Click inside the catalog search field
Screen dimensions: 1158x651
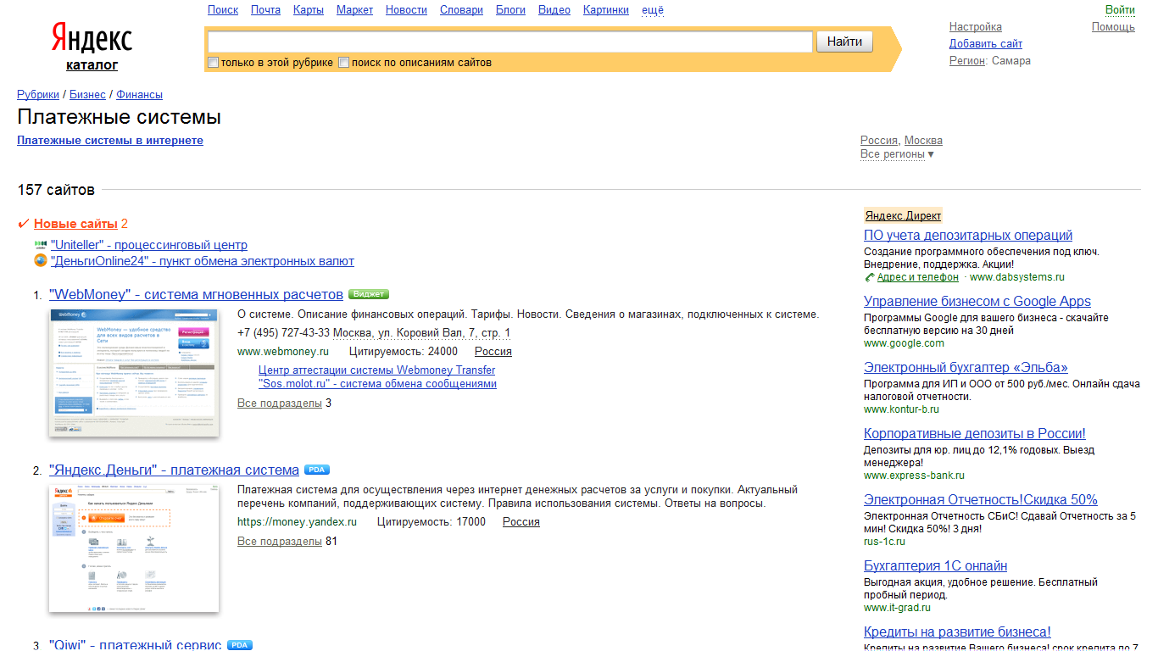click(510, 42)
